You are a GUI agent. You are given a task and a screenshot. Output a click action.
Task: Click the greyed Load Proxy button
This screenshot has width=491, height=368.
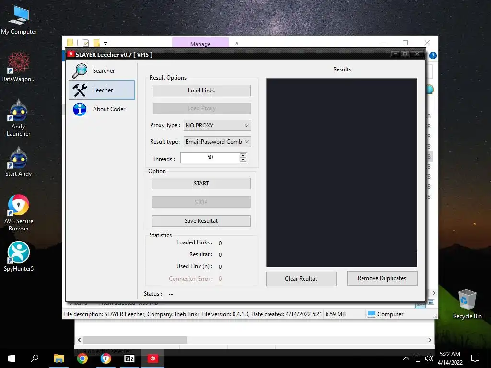point(202,108)
